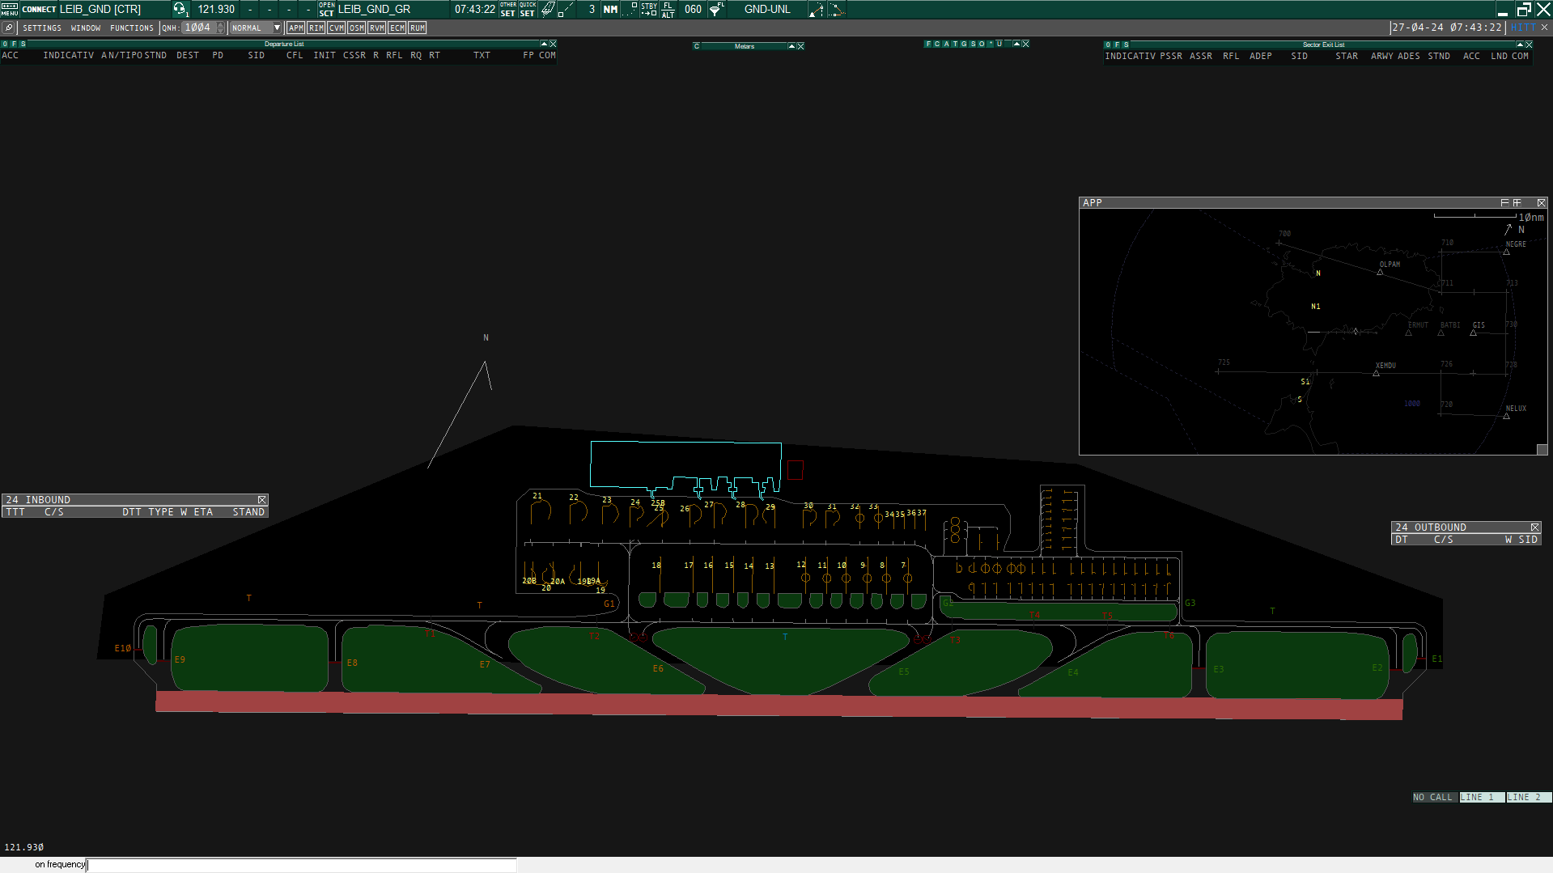
Task: Click the HITT label
Action: (1522, 28)
